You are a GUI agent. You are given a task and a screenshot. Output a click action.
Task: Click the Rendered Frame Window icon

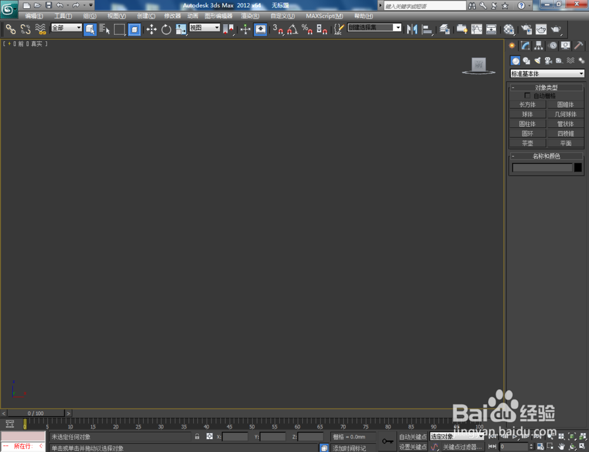coord(541,29)
